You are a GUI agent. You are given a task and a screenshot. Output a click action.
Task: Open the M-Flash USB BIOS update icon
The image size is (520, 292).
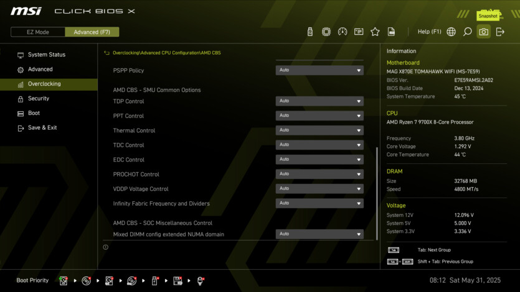point(310,32)
